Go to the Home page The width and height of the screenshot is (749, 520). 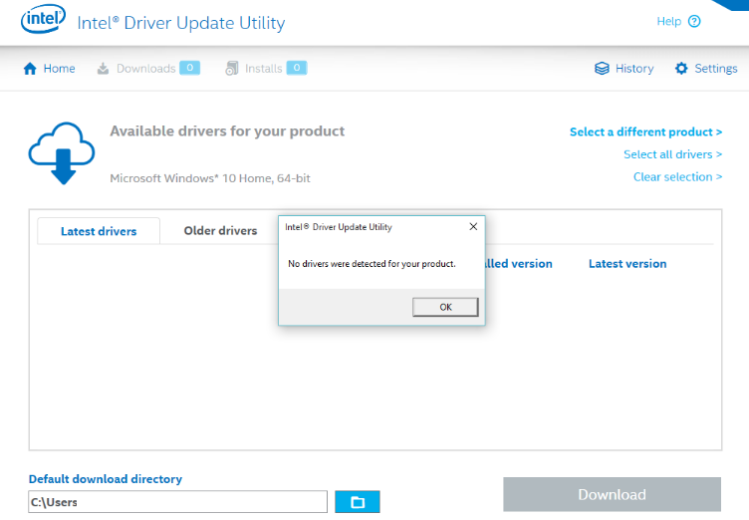click(59, 69)
